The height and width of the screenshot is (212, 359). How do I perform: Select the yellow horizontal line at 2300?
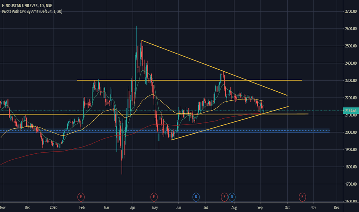(x=190, y=80)
